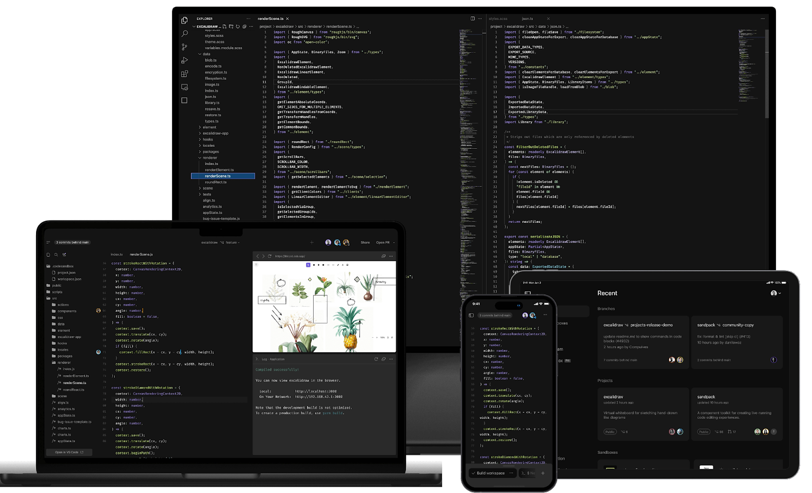Select the Ellipse tool in the Excalidraw toolbar
The width and height of the screenshot is (812, 493).
click(323, 265)
